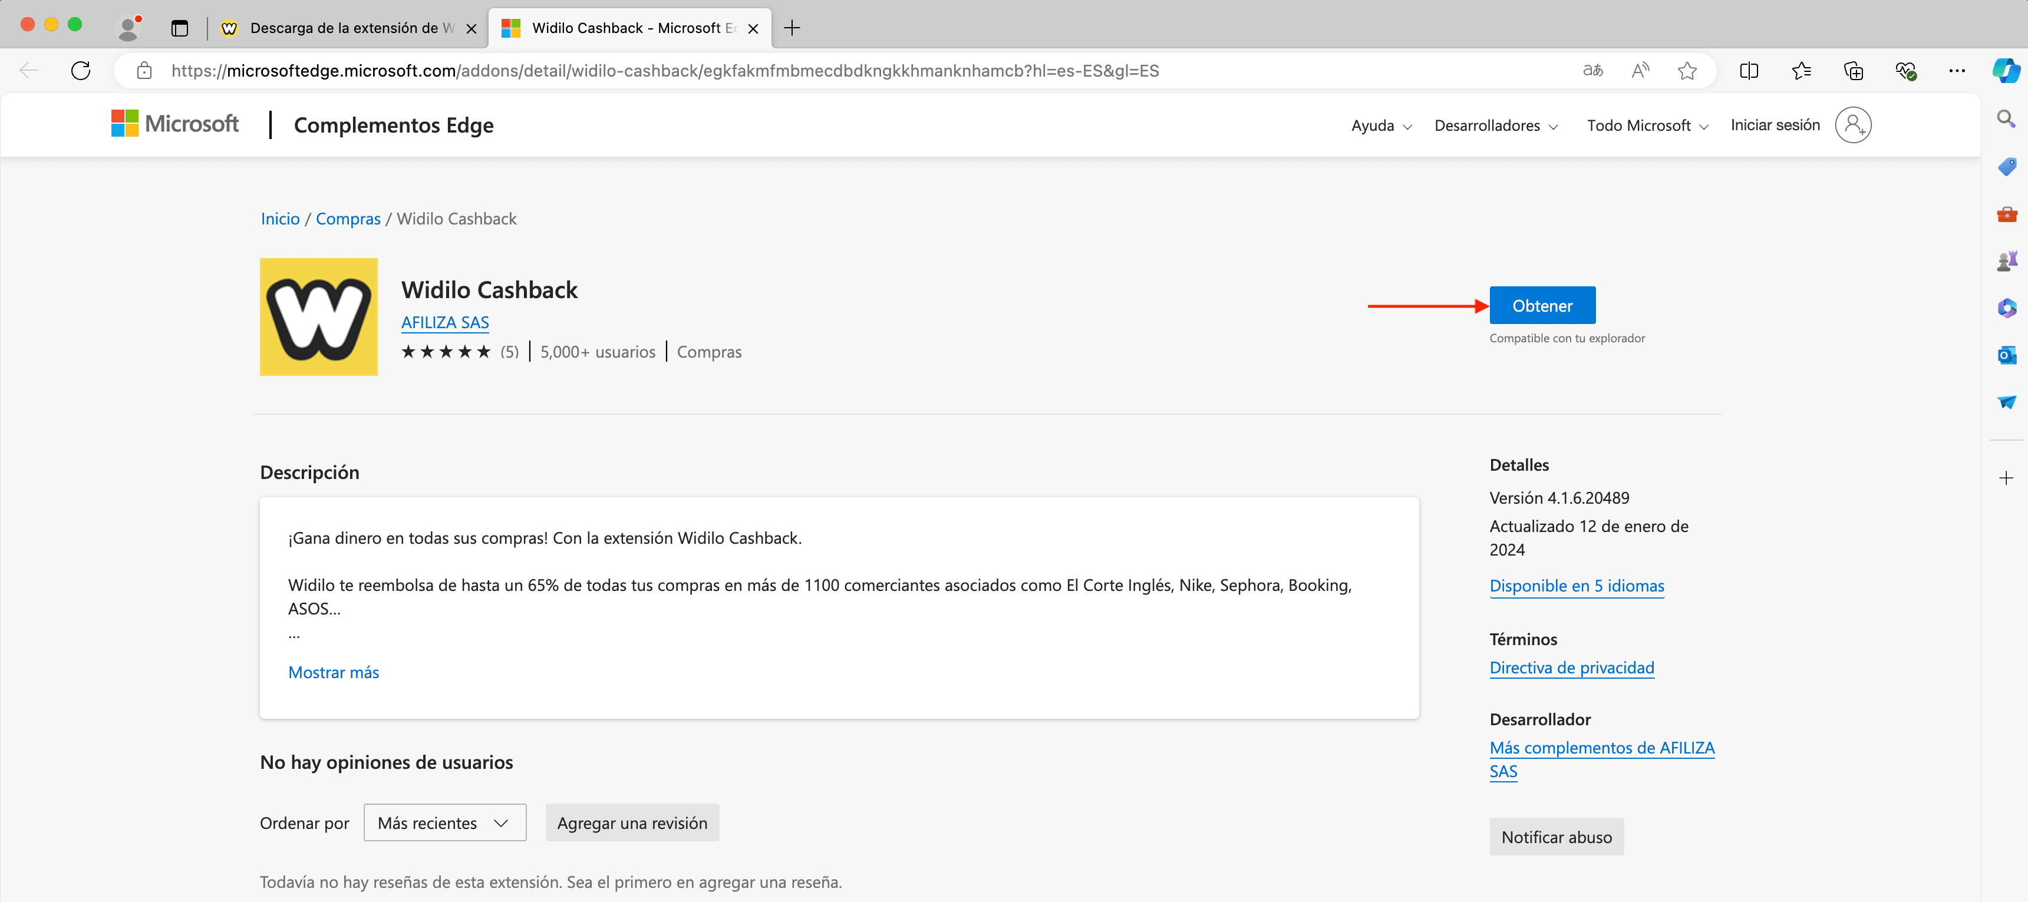2028x902 pixels.
Task: Expand the Ayuda dropdown menu
Action: [x=1381, y=125]
